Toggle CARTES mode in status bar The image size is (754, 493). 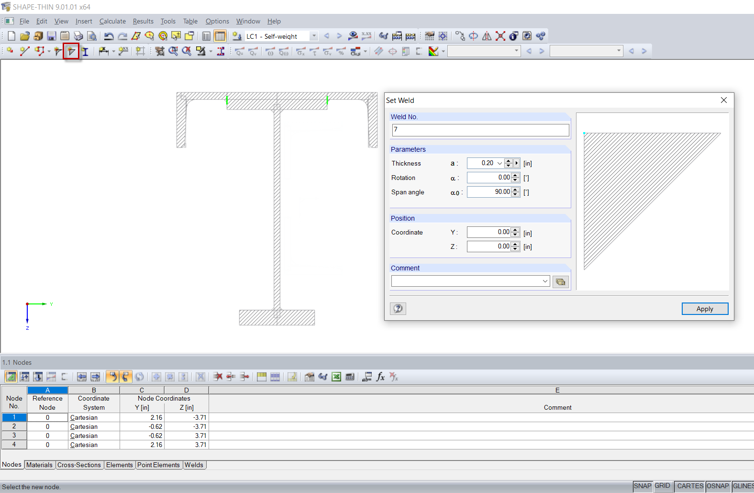[x=690, y=486]
